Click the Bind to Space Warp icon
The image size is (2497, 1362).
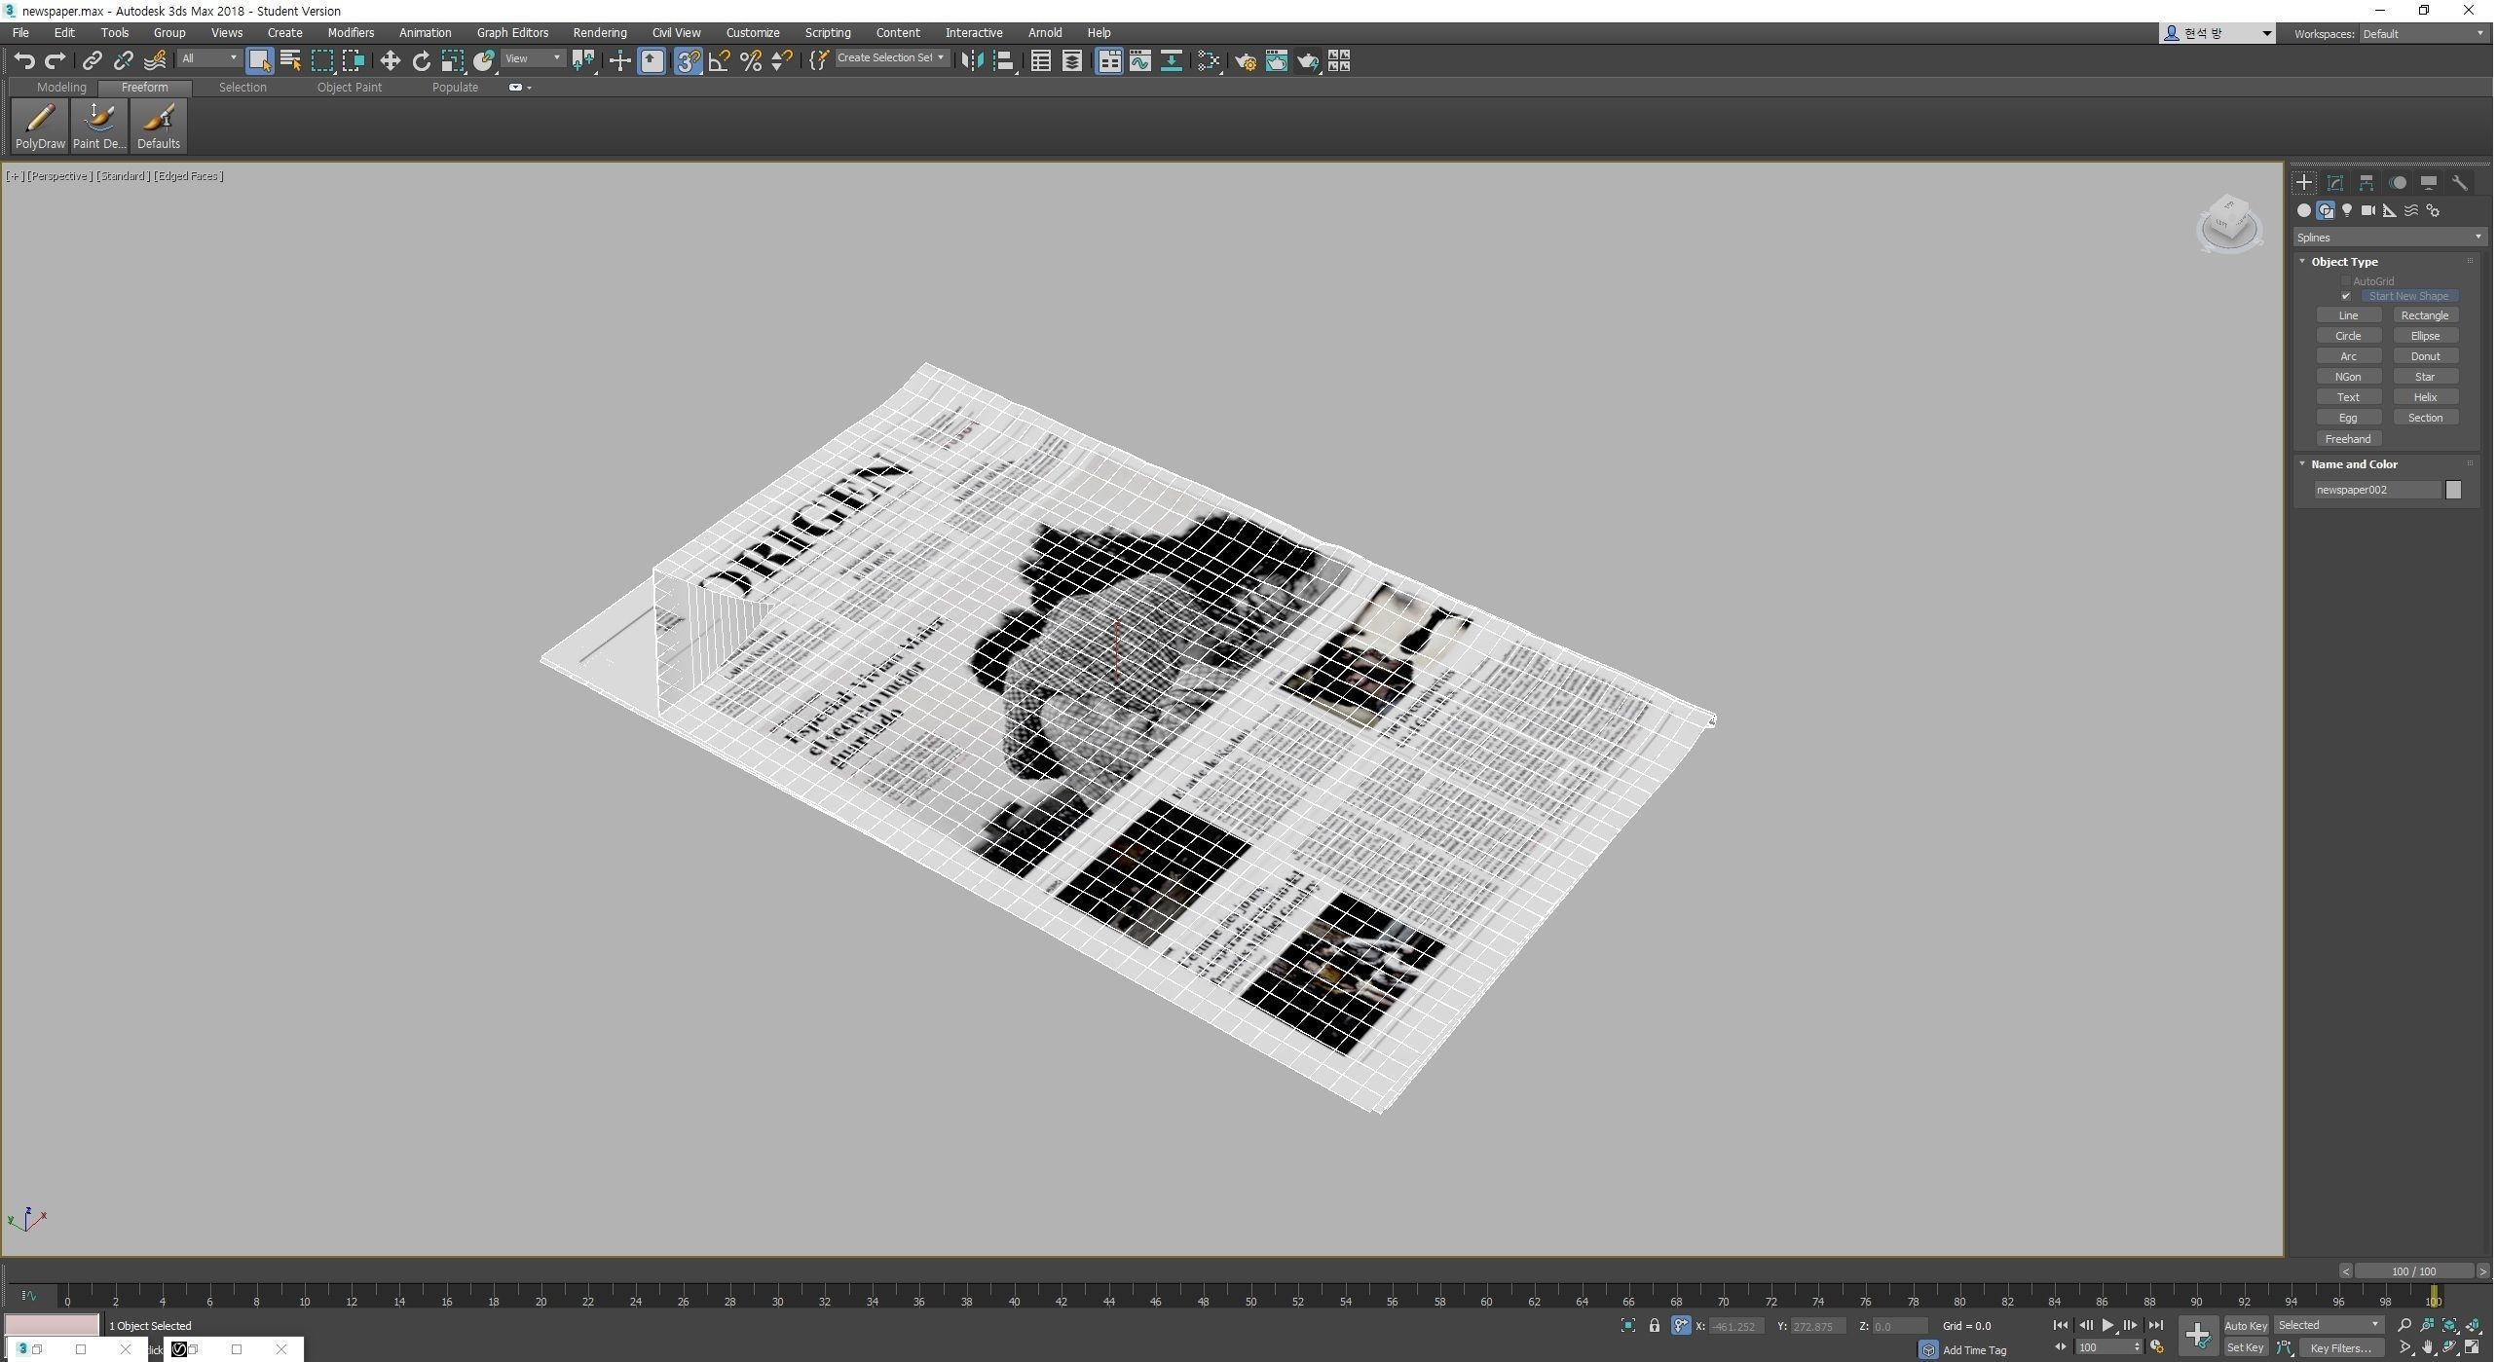pos(154,61)
